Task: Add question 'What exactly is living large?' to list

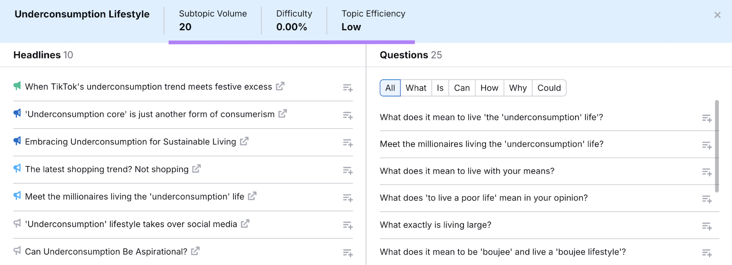Action: (707, 226)
